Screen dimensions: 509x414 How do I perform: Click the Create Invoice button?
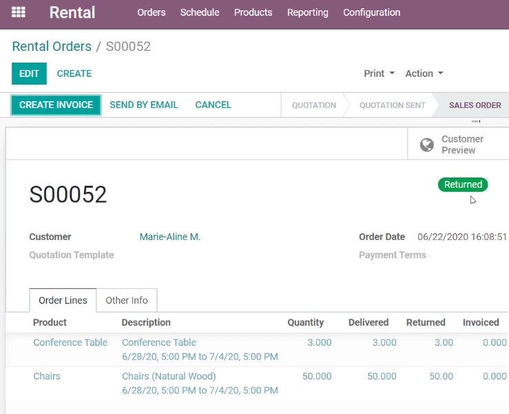[x=56, y=105]
